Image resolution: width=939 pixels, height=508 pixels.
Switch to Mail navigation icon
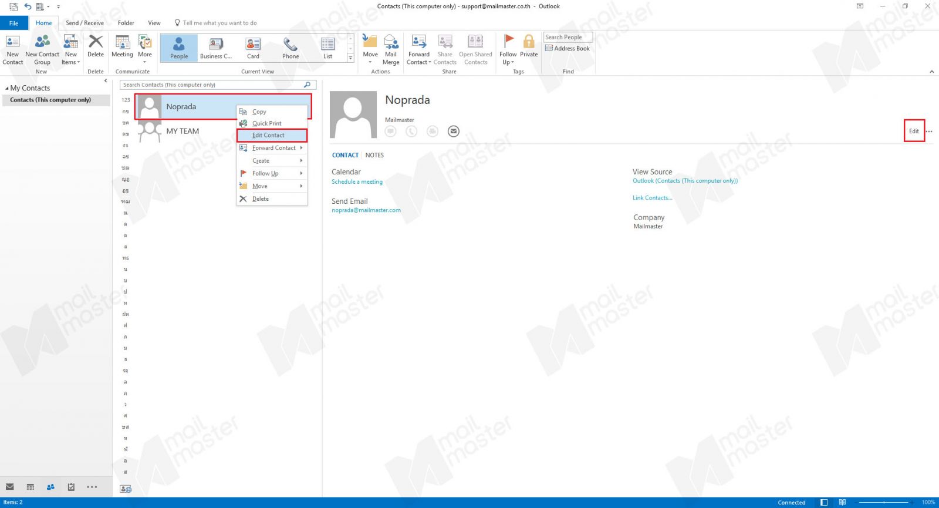pos(10,487)
